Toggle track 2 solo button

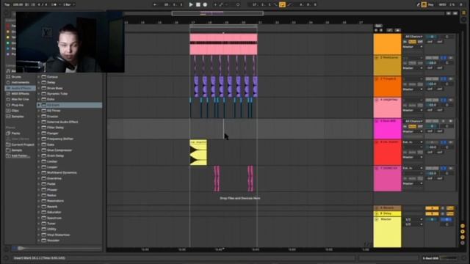tap(444, 58)
